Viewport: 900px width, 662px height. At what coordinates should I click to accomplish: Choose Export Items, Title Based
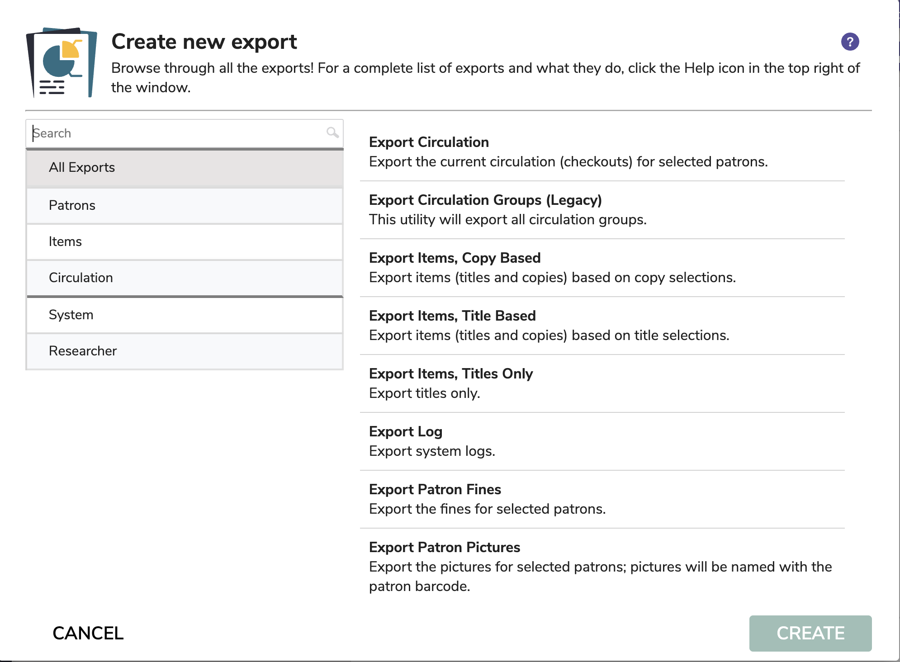point(602,326)
